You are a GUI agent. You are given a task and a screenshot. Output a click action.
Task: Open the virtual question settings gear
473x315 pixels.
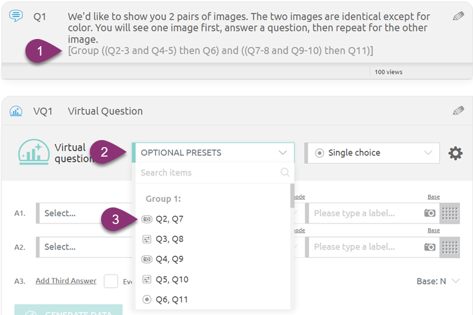455,153
